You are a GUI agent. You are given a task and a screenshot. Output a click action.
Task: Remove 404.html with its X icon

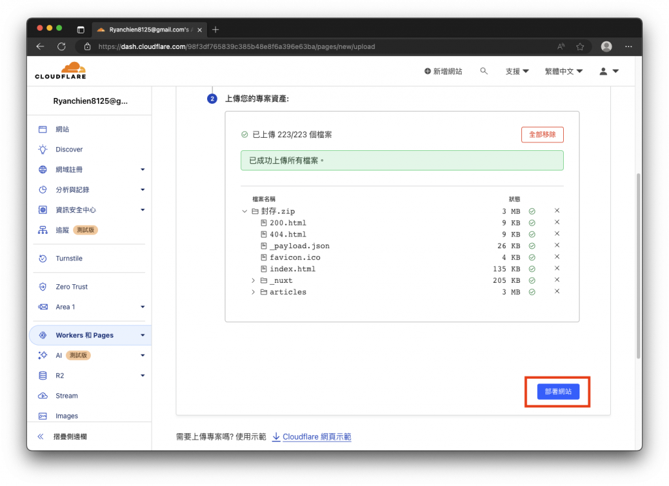click(557, 234)
